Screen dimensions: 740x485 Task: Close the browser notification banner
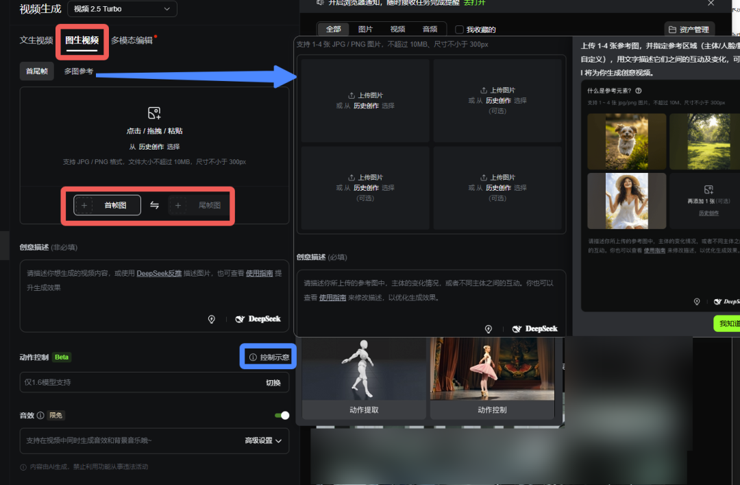pos(711,3)
